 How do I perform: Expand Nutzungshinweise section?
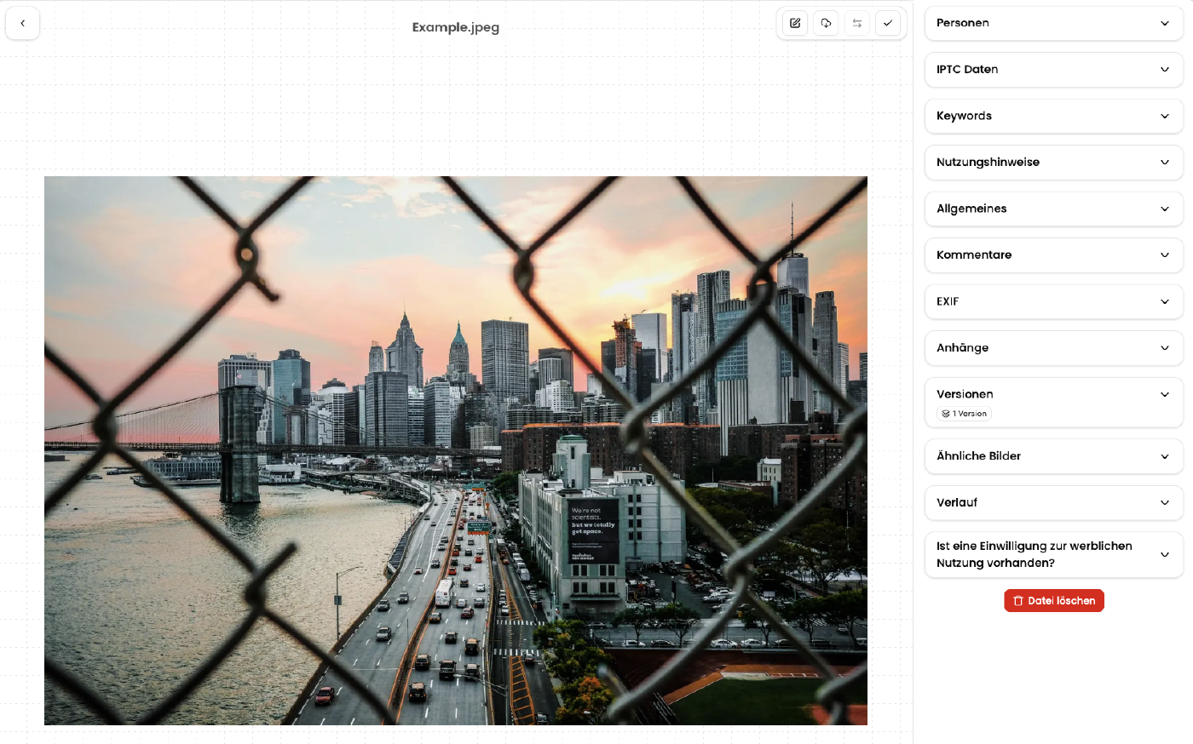coord(1053,163)
